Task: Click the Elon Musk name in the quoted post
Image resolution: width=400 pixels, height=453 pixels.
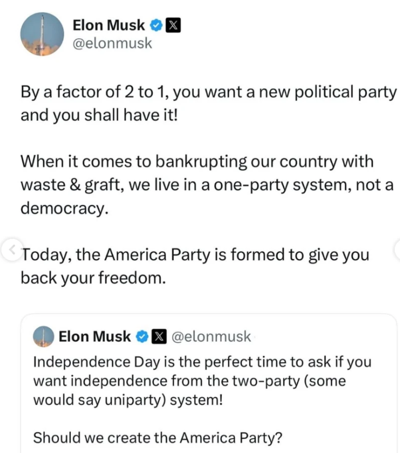Action: tap(94, 336)
